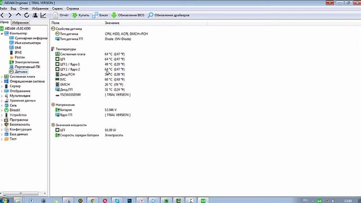Image resolution: width=361 pixels, height=203 pixels.
Task: Switch to the Меню tab
Action: point(5,23)
